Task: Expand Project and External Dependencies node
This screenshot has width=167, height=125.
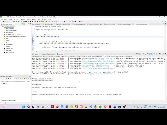Action: tap(3, 36)
